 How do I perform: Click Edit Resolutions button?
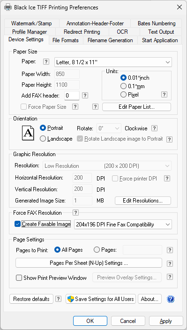143,201
